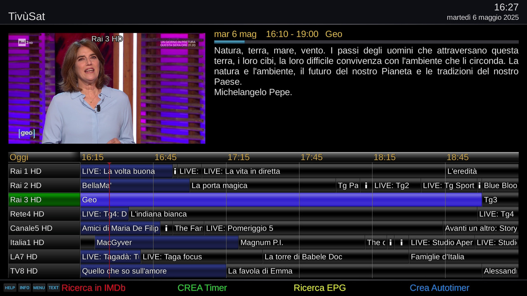This screenshot has height=296, width=527.
Task: Select LIVE: Pomeriggio 5 event
Action: pyautogui.click(x=323, y=228)
